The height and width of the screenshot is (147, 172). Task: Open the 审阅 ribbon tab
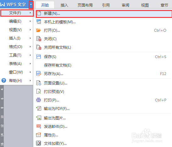point(125,5)
